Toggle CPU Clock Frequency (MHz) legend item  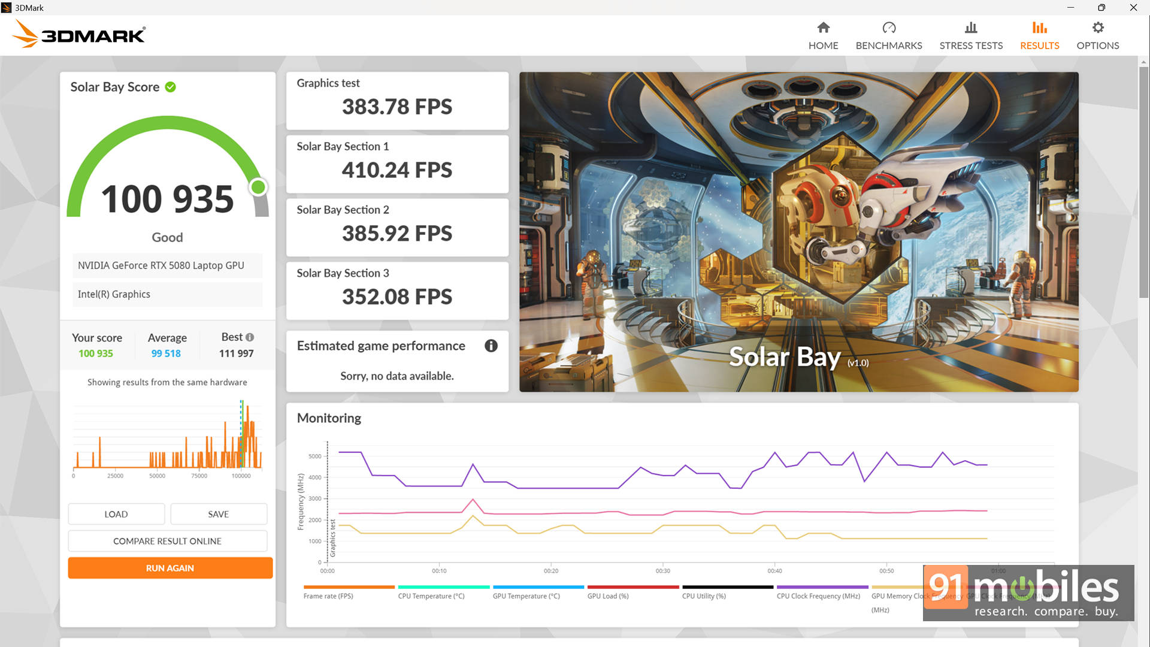(x=818, y=596)
